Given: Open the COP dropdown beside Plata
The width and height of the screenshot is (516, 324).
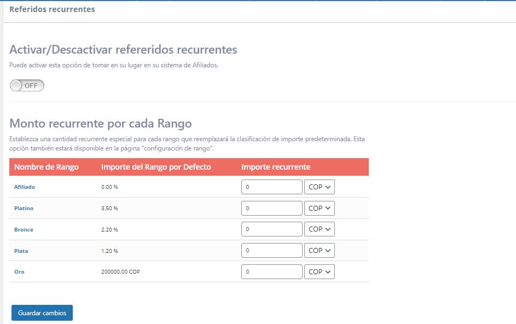Looking at the screenshot, I should point(319,250).
